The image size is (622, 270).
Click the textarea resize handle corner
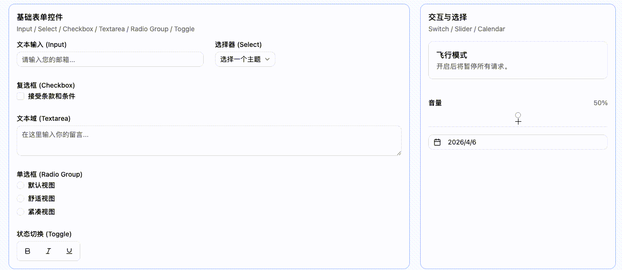[x=399, y=153]
